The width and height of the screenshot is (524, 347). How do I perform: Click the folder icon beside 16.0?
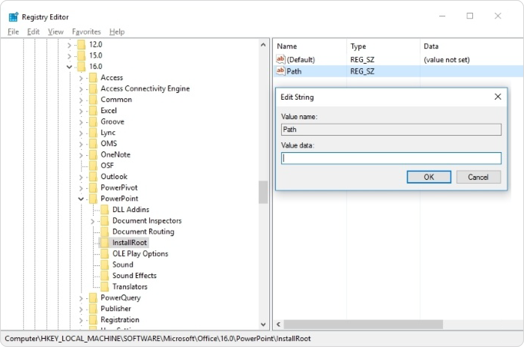coord(81,66)
